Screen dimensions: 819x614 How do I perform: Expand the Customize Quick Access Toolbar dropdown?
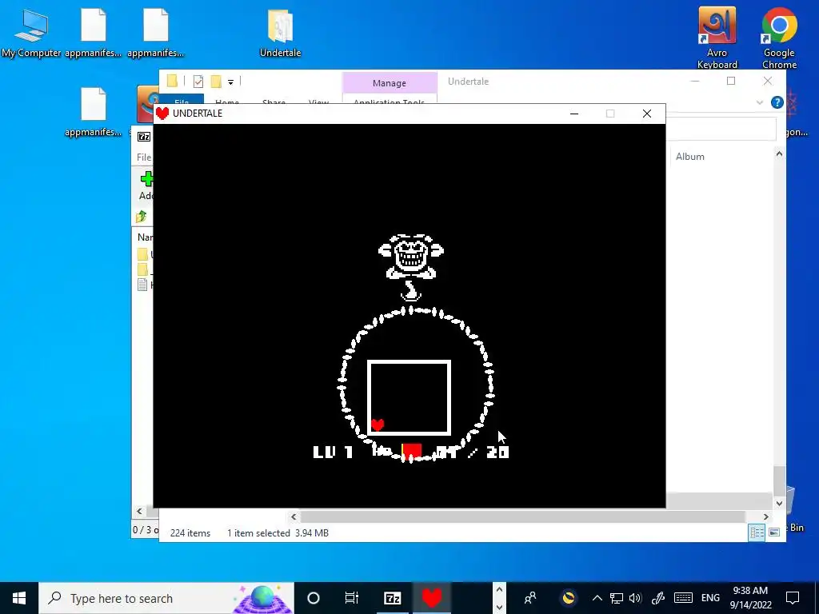pyautogui.click(x=230, y=82)
